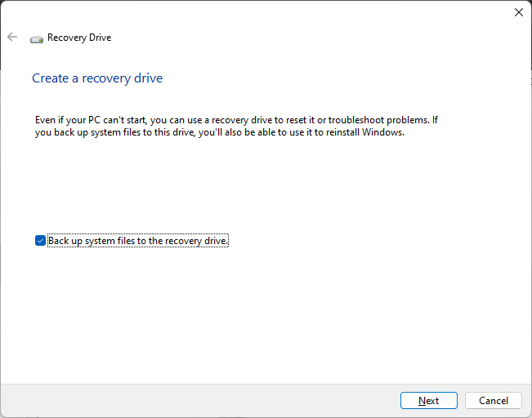Click the paragraph starting 'Even if your PC'
Screen dimensions: 532x418
(x=236, y=126)
